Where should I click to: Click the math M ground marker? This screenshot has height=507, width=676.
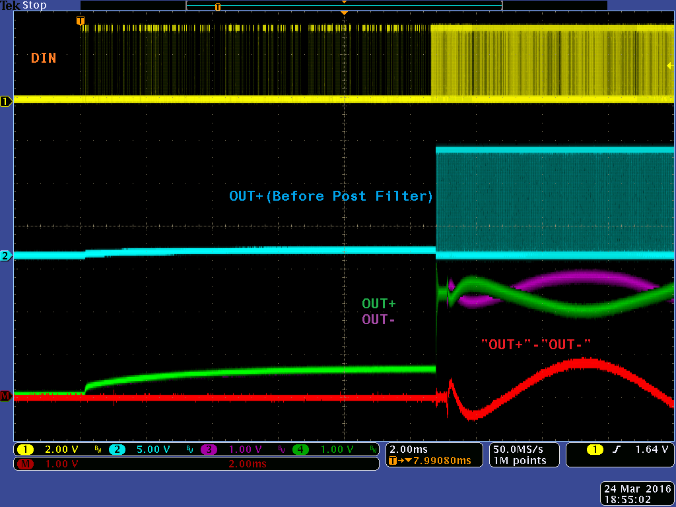tap(5, 396)
